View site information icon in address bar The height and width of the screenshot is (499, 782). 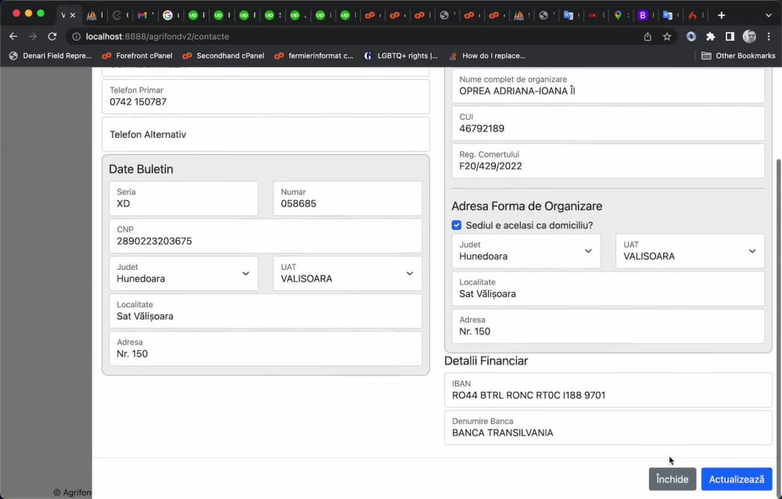coord(77,37)
